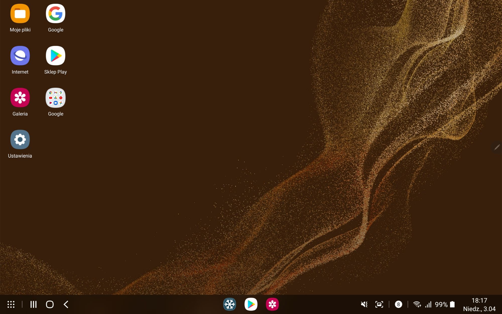Image resolution: width=502 pixels, height=314 pixels.
Task: Open Wi-Fi status in taskbar
Action: coord(417,304)
